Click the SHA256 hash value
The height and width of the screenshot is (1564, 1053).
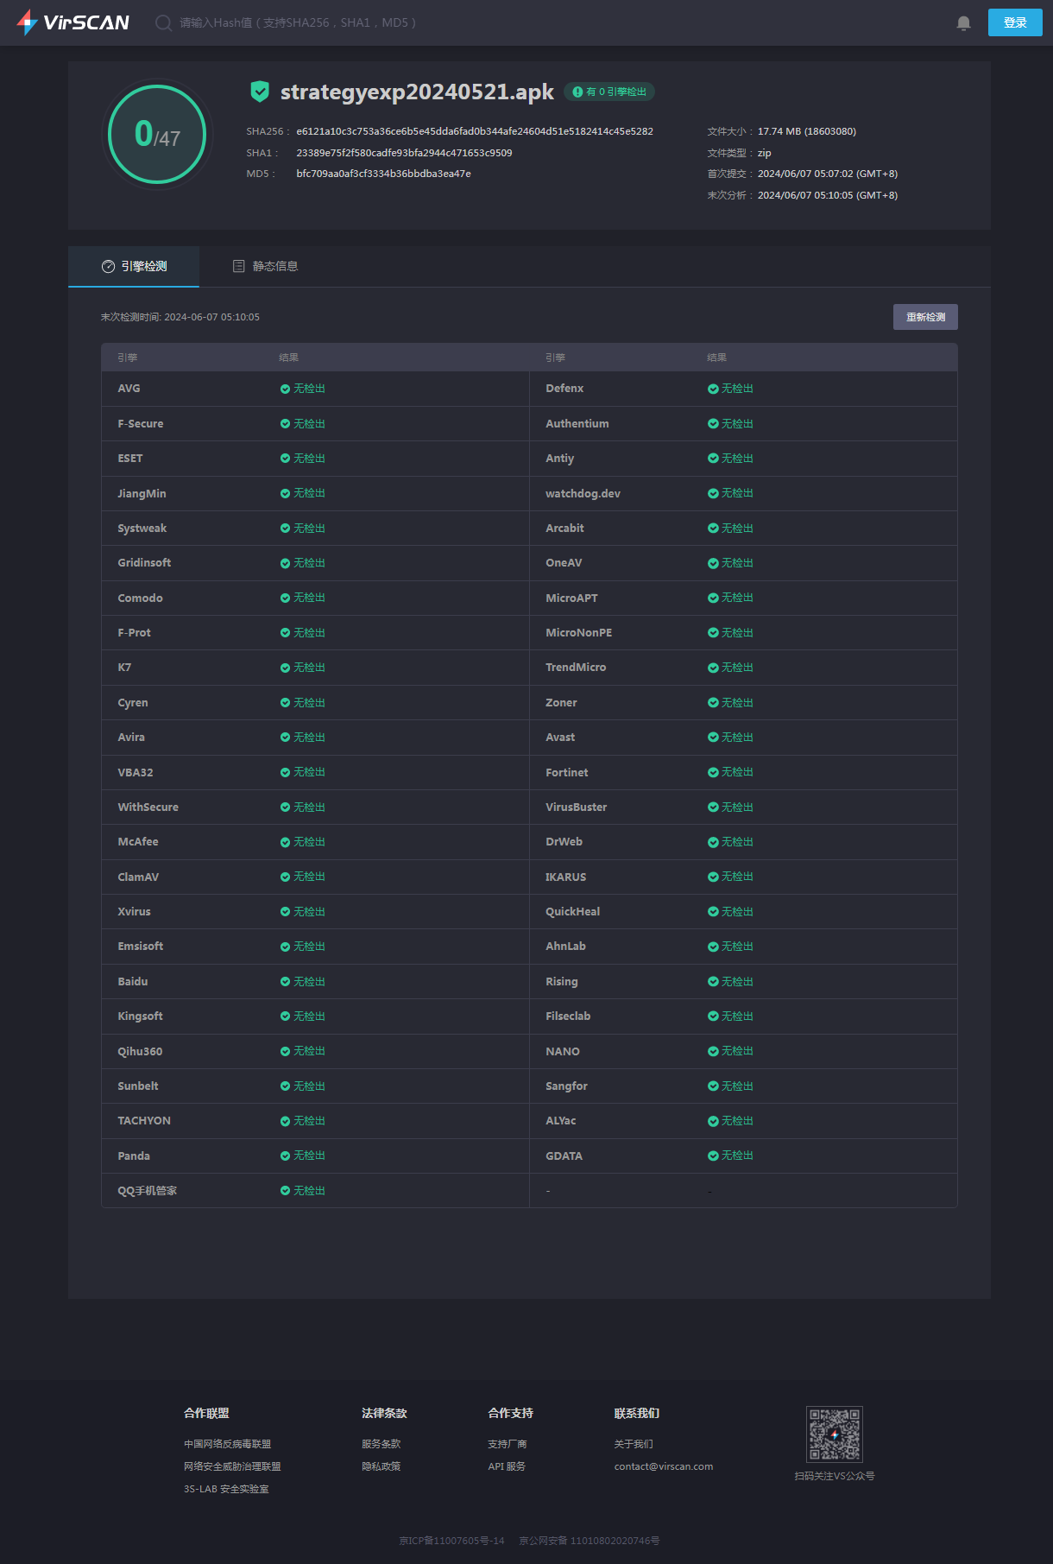tap(475, 131)
